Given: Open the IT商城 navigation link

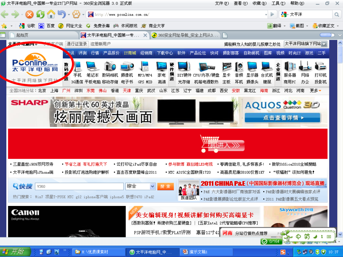Looking at the screenshot, I should point(130,53).
